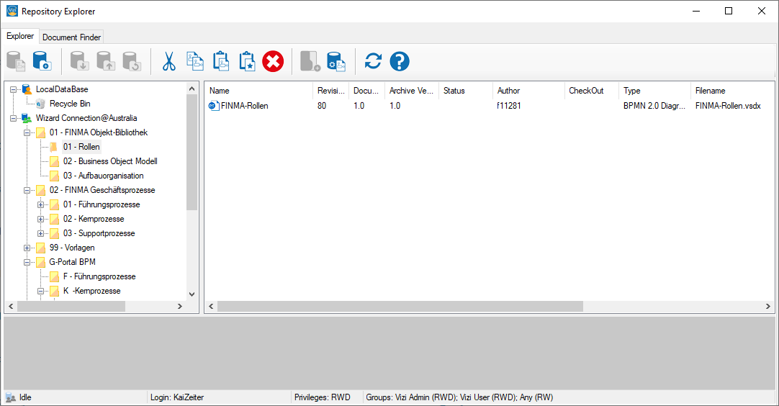The height and width of the screenshot is (406, 779).
Task: Click the grayed database-with-document toolbar icon
Action: click(x=16, y=61)
